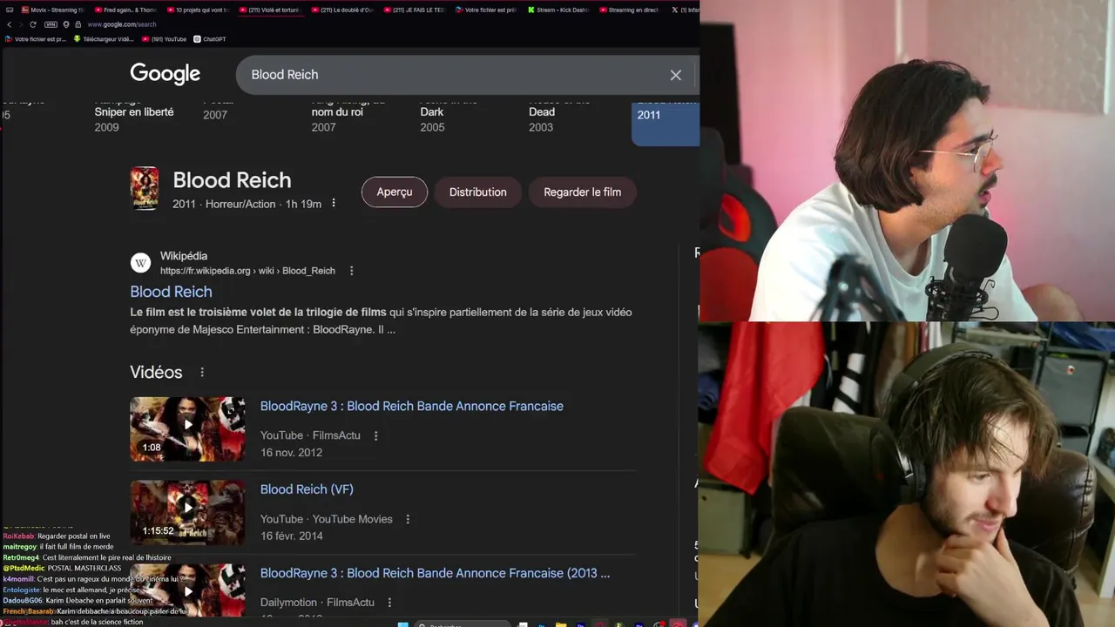Click the address bar URL www.google.com/search
Image resolution: width=1115 pixels, height=627 pixels.
point(122,24)
